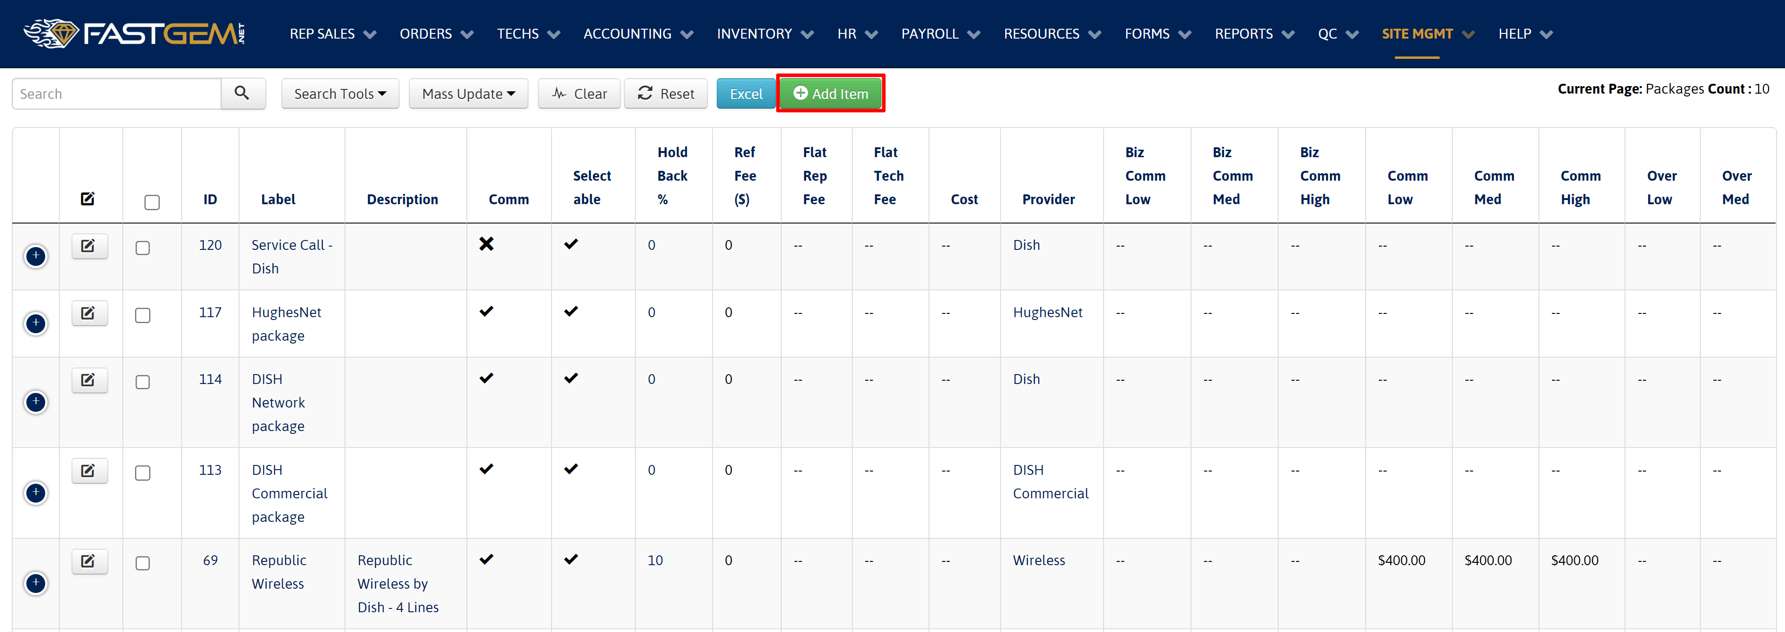Click the Hold Back value 10 in row 69
1785x632 pixels.
click(656, 560)
